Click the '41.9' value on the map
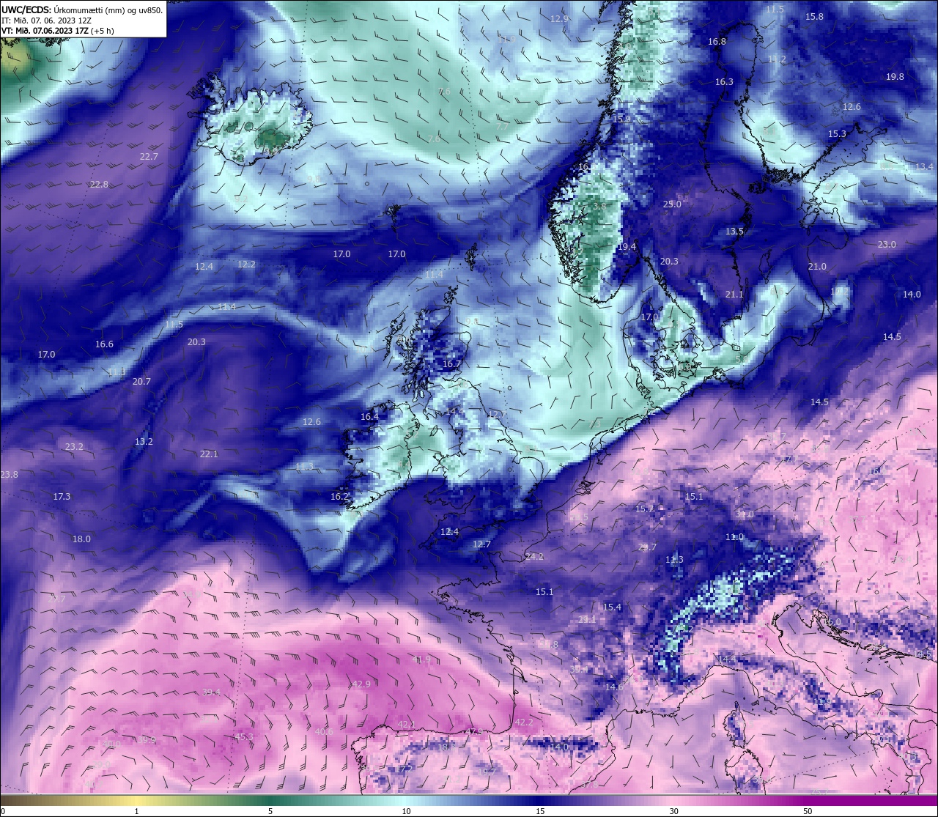The width and height of the screenshot is (938, 817). pos(421,659)
